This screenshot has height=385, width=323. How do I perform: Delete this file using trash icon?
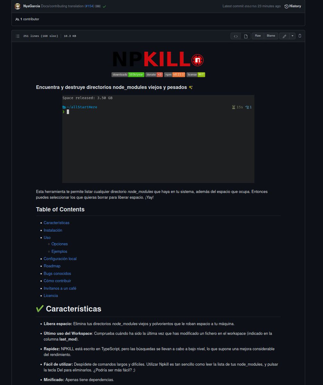300,36
